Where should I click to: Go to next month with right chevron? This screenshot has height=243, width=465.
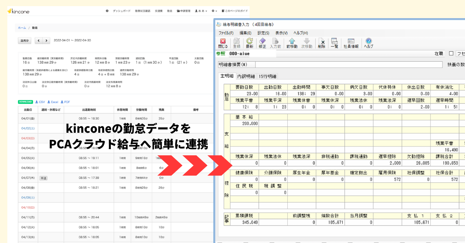point(46,40)
